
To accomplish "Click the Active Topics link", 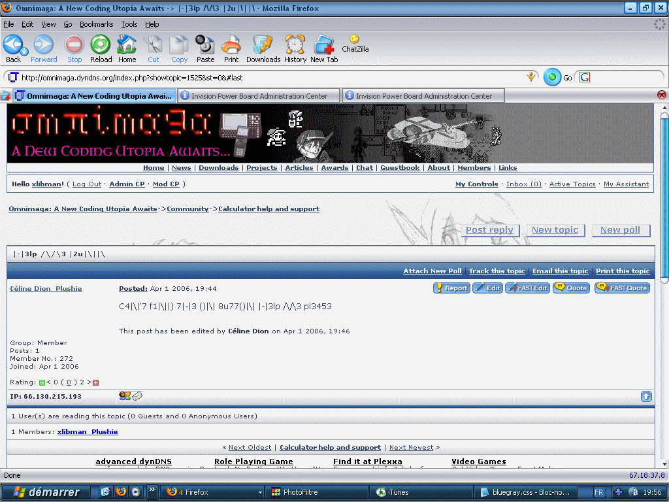I will (x=572, y=184).
